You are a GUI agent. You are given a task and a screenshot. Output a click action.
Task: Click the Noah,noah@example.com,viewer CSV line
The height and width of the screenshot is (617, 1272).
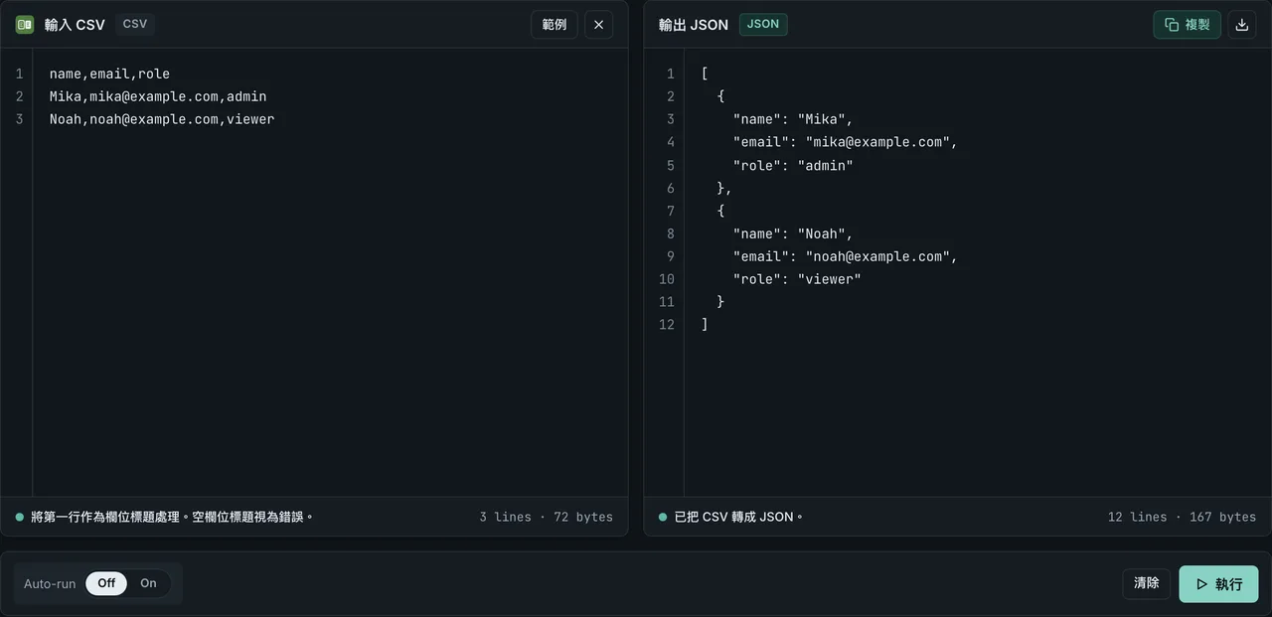coord(162,119)
